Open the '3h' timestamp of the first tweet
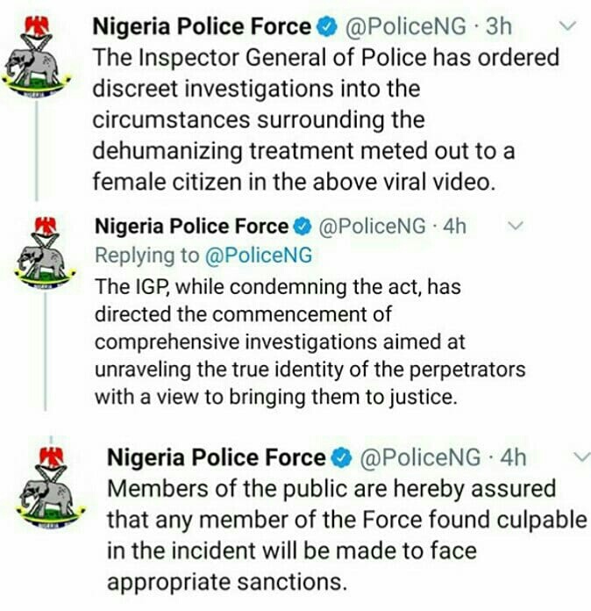The height and width of the screenshot is (611, 591). tap(497, 27)
